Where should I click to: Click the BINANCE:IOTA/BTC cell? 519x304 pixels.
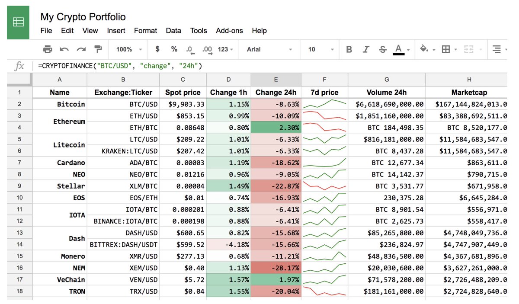point(123,221)
